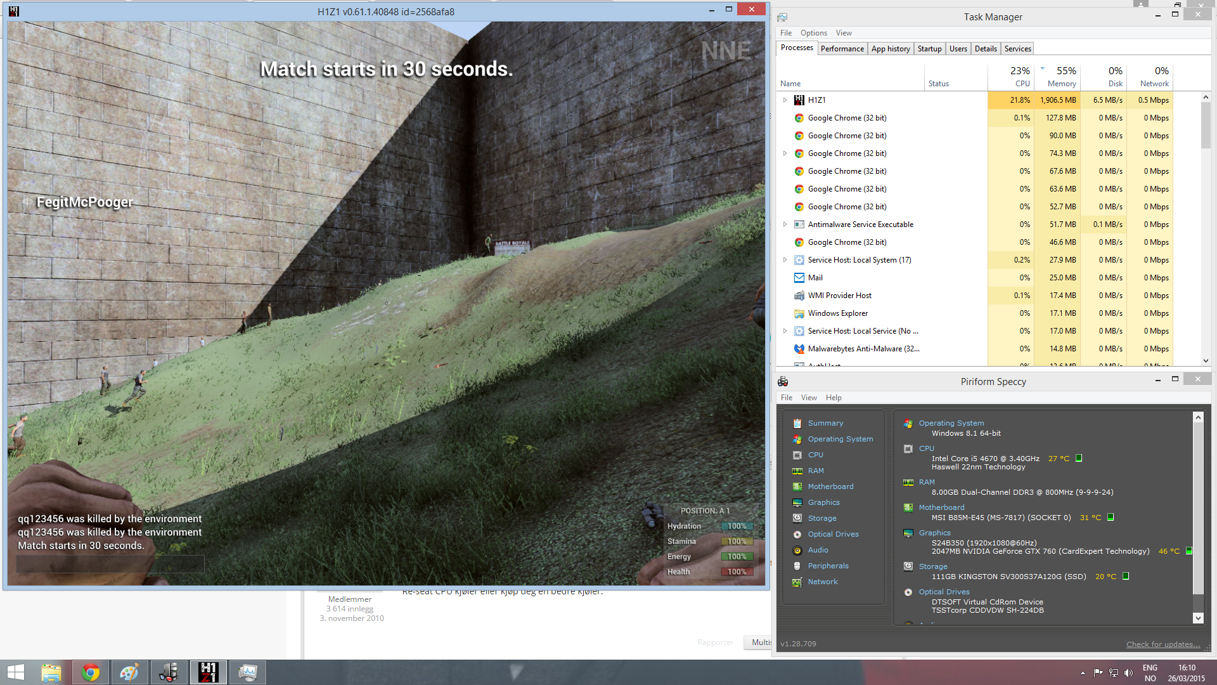Click Check for updates link in Speccy
Image resolution: width=1217 pixels, height=685 pixels.
tap(1162, 644)
